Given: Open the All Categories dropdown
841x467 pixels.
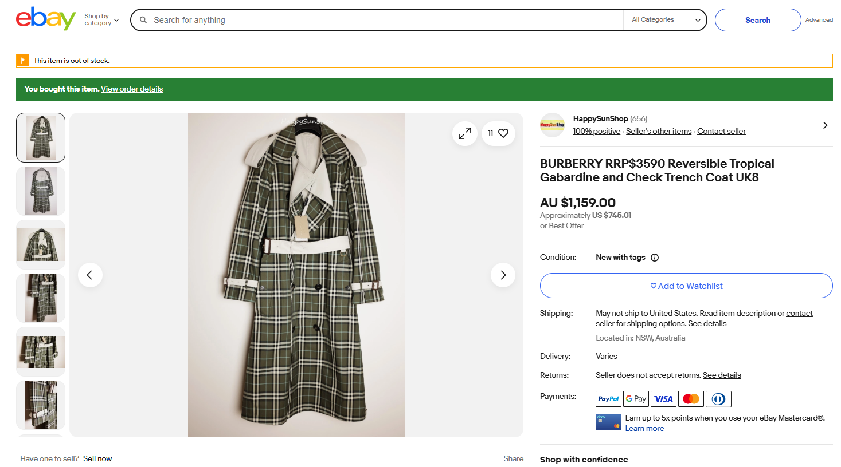Looking at the screenshot, I should pos(666,20).
